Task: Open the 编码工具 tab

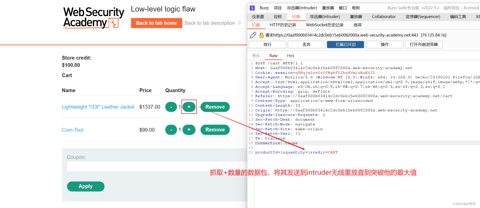Action: click(458, 17)
